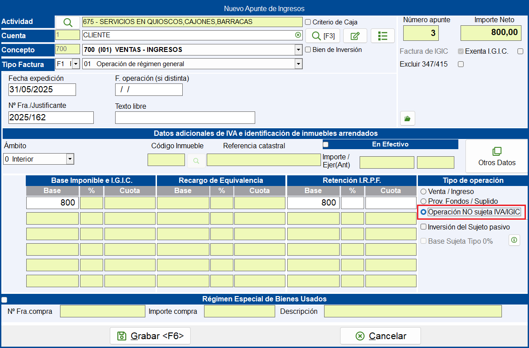Expand the Tipo Factura F1 dropdown
The height and width of the screenshot is (348, 529).
tap(76, 63)
